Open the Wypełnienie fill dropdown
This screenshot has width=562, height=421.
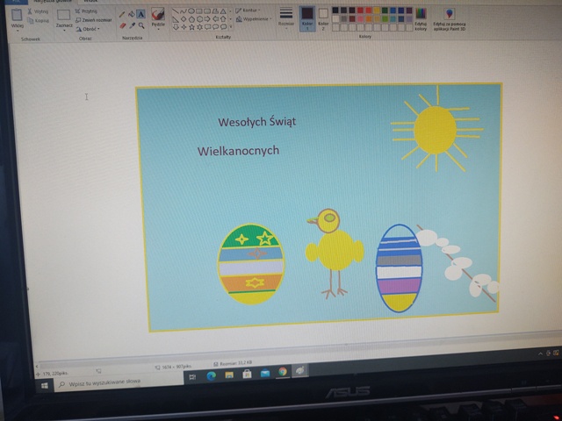[x=252, y=18]
